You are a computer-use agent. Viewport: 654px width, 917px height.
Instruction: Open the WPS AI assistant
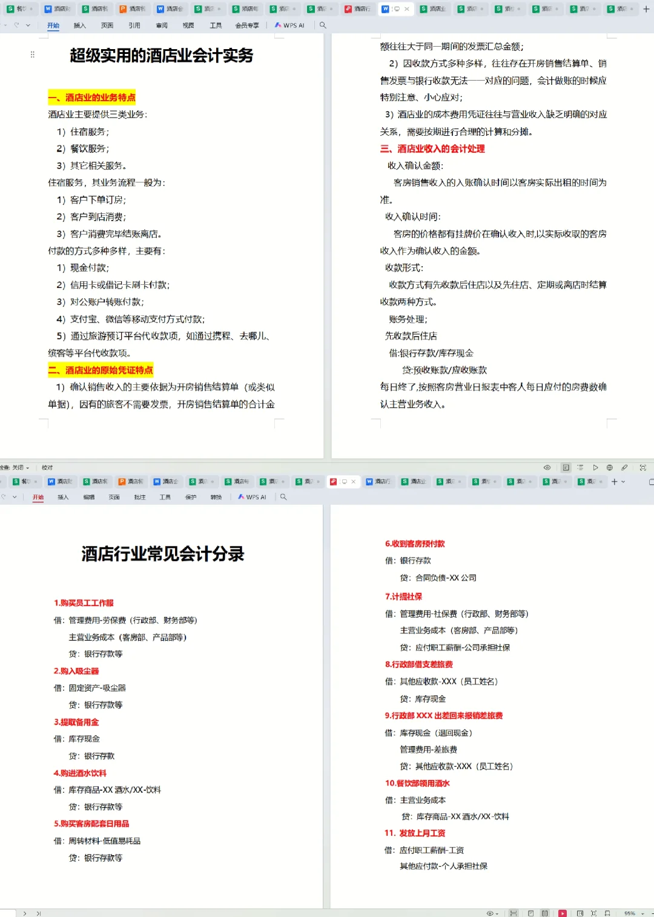coord(289,25)
